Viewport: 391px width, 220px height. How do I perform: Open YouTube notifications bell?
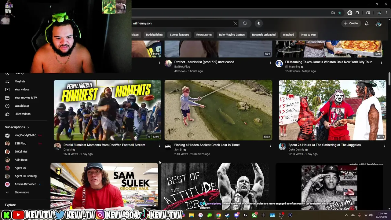(x=367, y=23)
